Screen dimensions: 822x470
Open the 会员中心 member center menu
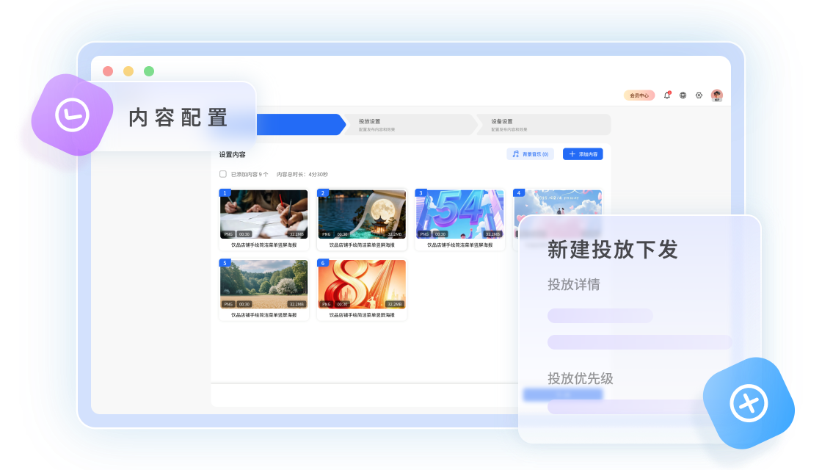point(638,95)
